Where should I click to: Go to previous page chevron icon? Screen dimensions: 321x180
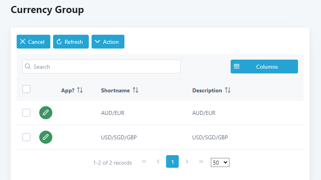tap(158, 162)
